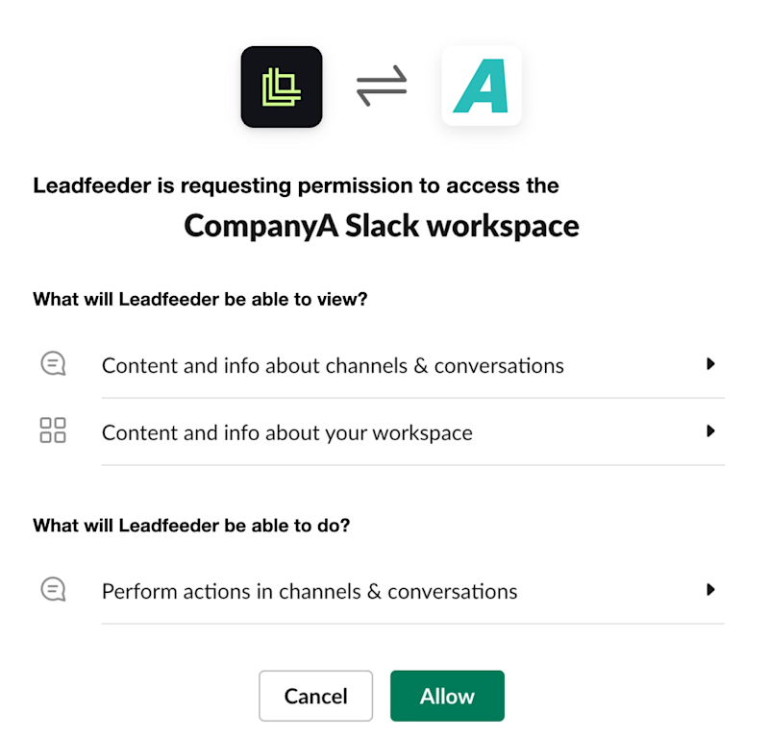Click the 'What will Leadfeeder be able to view?' heading
Viewport: 769px width, 738px height.
(200, 299)
